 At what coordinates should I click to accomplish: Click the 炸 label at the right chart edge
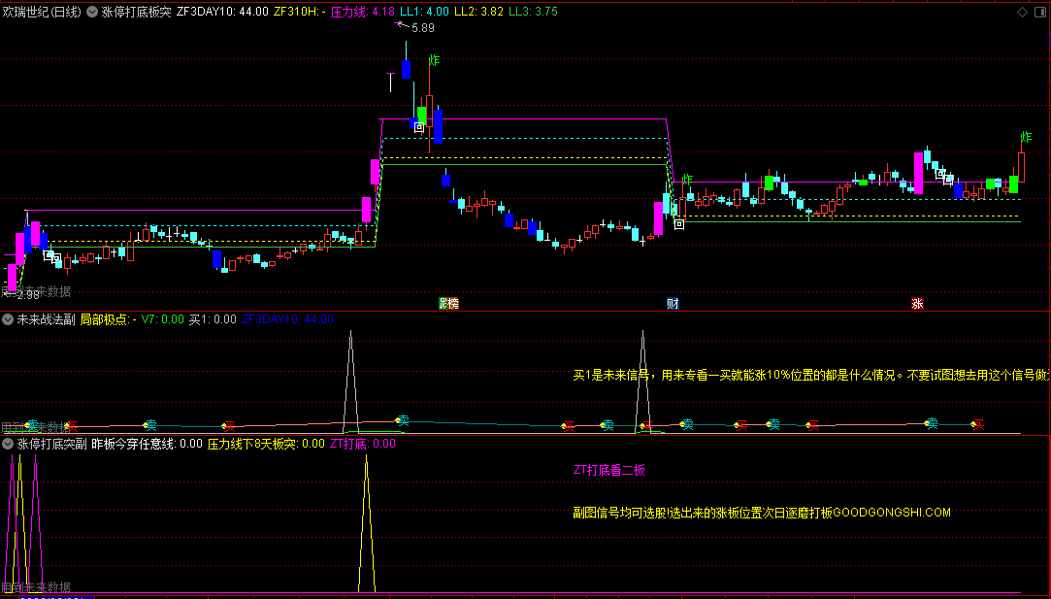pyautogui.click(x=1026, y=138)
